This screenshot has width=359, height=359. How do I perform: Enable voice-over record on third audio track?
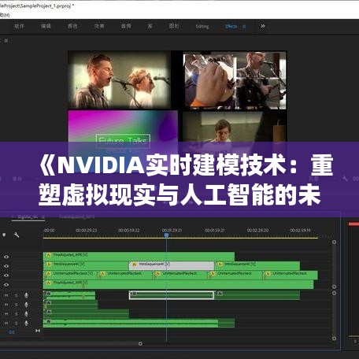coord(26,314)
